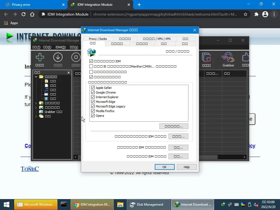Open File Explorer from the taskbar

[120, 205]
